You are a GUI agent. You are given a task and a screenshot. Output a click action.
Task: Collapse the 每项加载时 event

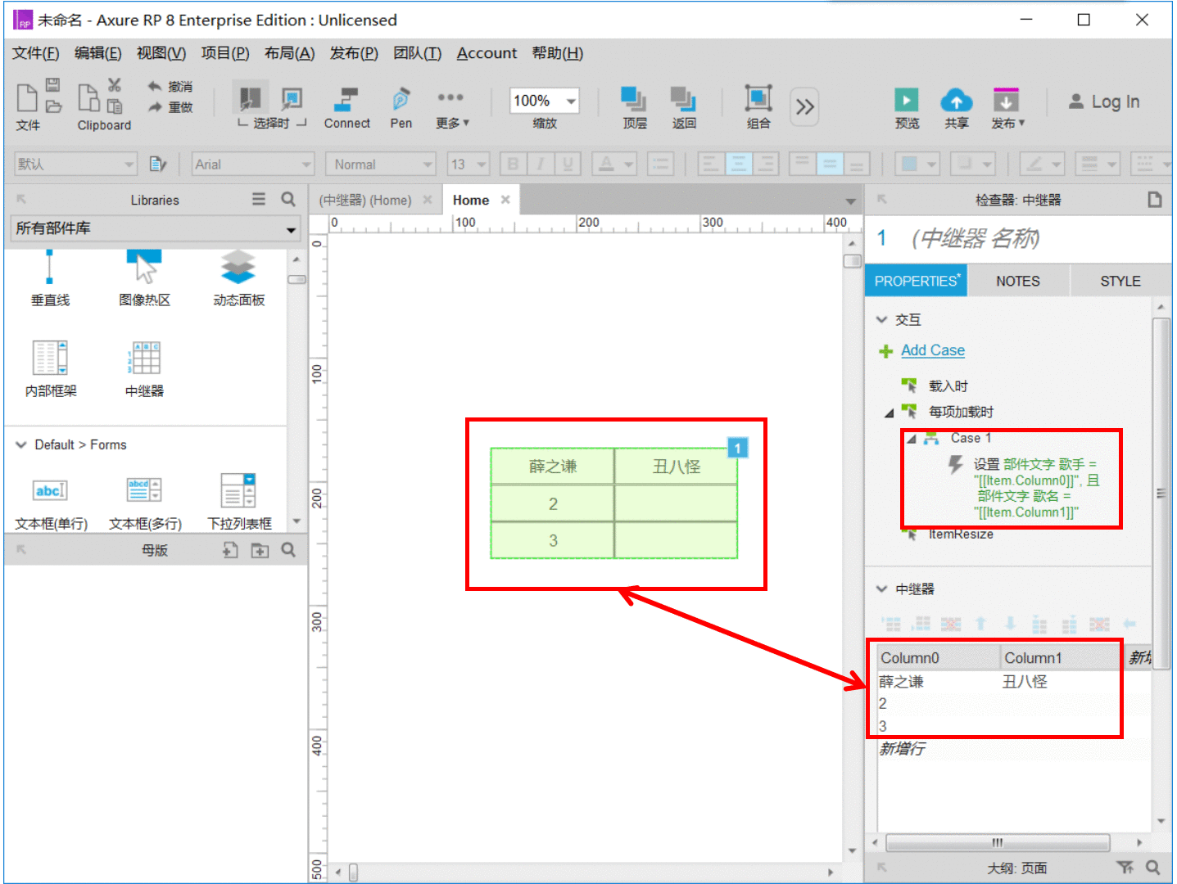point(889,413)
